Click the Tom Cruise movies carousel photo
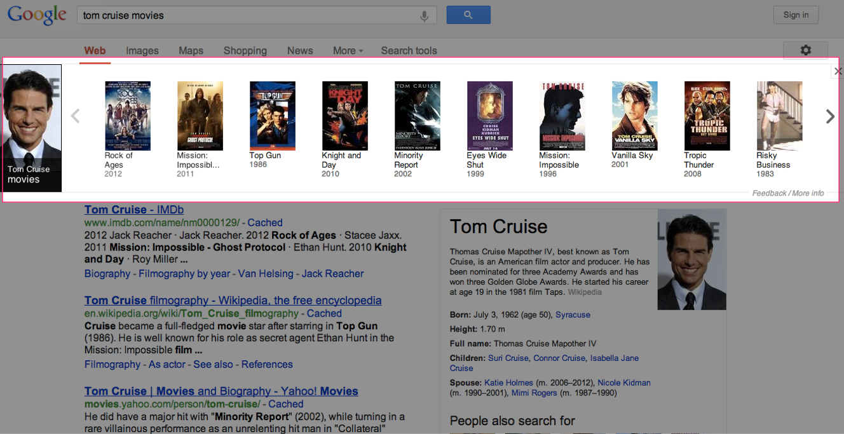 pos(32,128)
